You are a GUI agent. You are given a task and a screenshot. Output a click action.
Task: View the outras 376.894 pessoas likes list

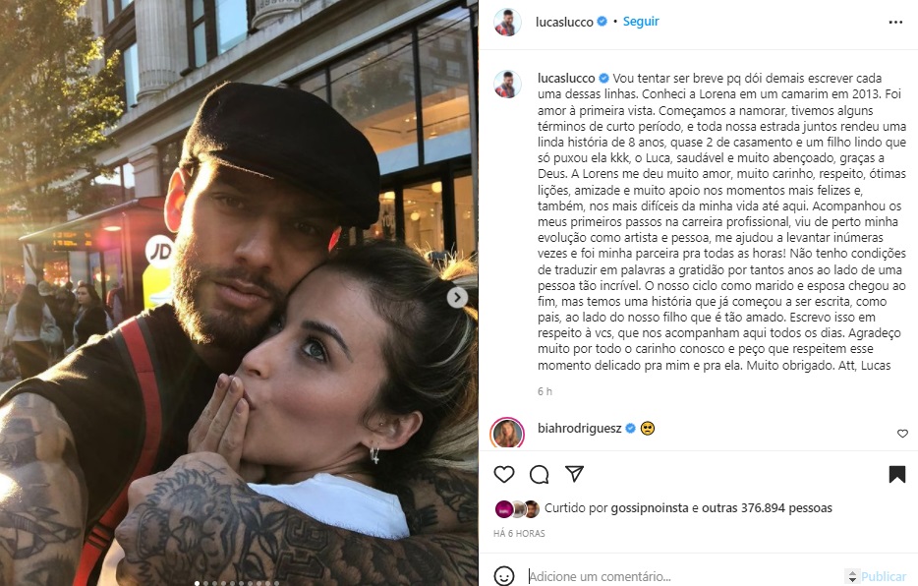tap(767, 508)
